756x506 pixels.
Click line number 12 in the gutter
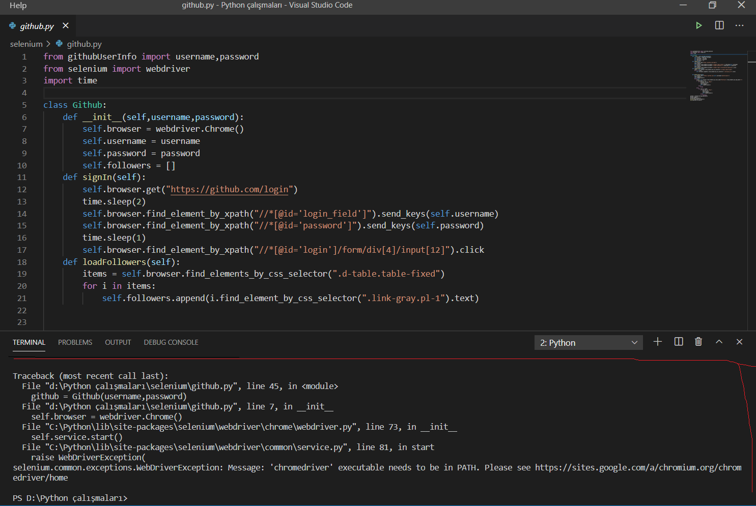pos(22,190)
